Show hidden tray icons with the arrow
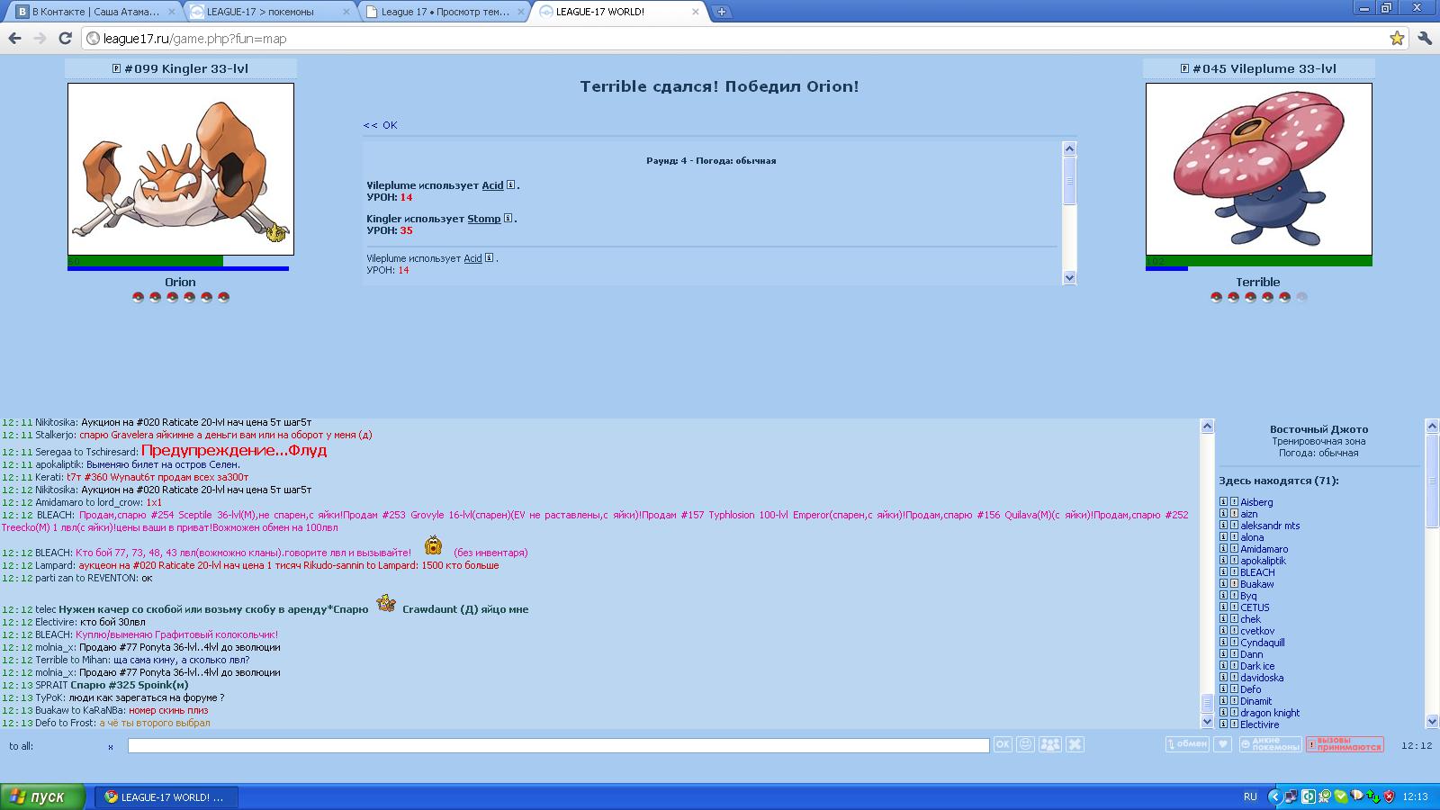 [x=1274, y=796]
